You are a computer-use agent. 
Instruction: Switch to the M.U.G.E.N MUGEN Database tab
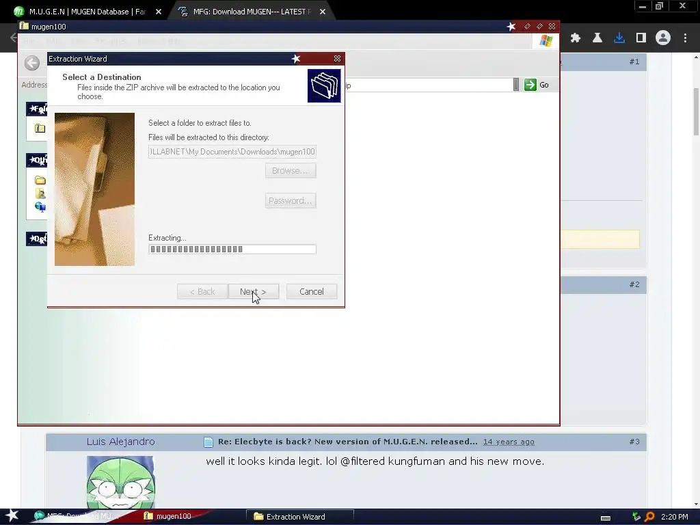tap(87, 12)
